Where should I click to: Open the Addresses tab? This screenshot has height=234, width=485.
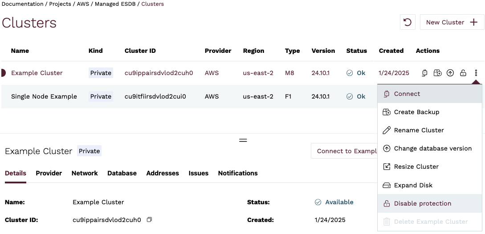163,173
